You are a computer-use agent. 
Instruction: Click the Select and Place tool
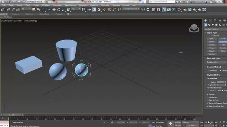coord(68,10)
